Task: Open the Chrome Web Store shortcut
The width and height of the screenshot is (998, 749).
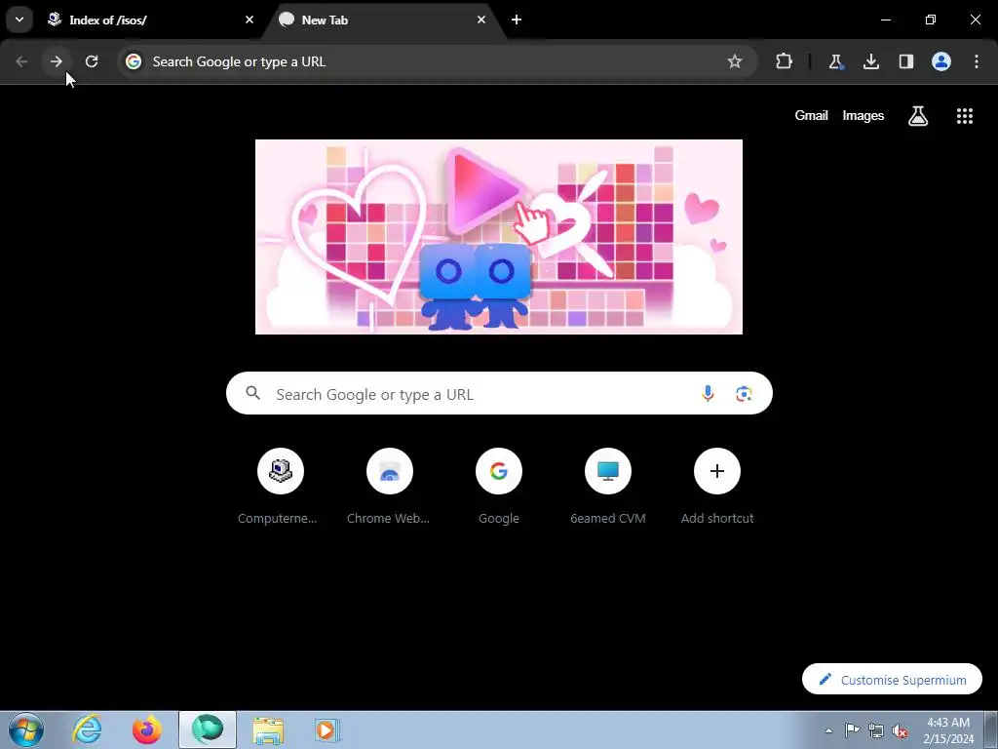Action: tap(390, 487)
